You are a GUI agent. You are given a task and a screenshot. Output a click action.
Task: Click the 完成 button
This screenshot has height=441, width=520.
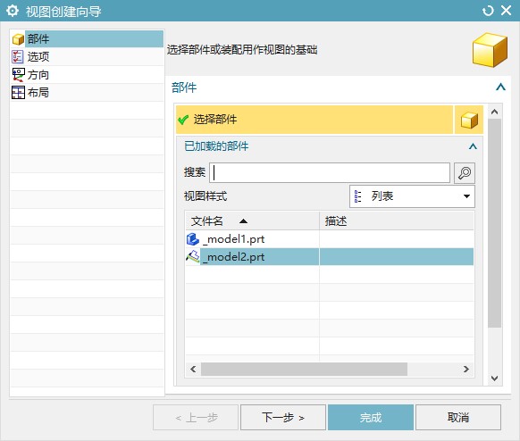coord(371,417)
